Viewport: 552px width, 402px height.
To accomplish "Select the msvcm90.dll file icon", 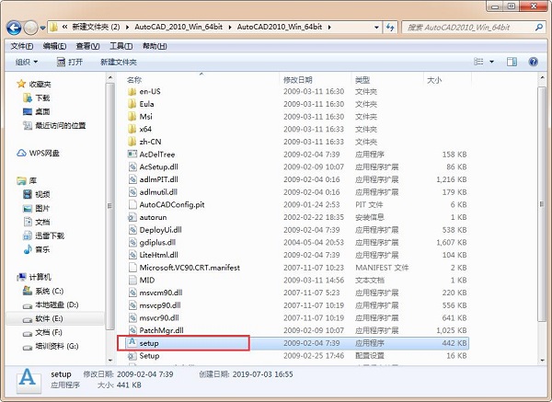I will click(132, 293).
